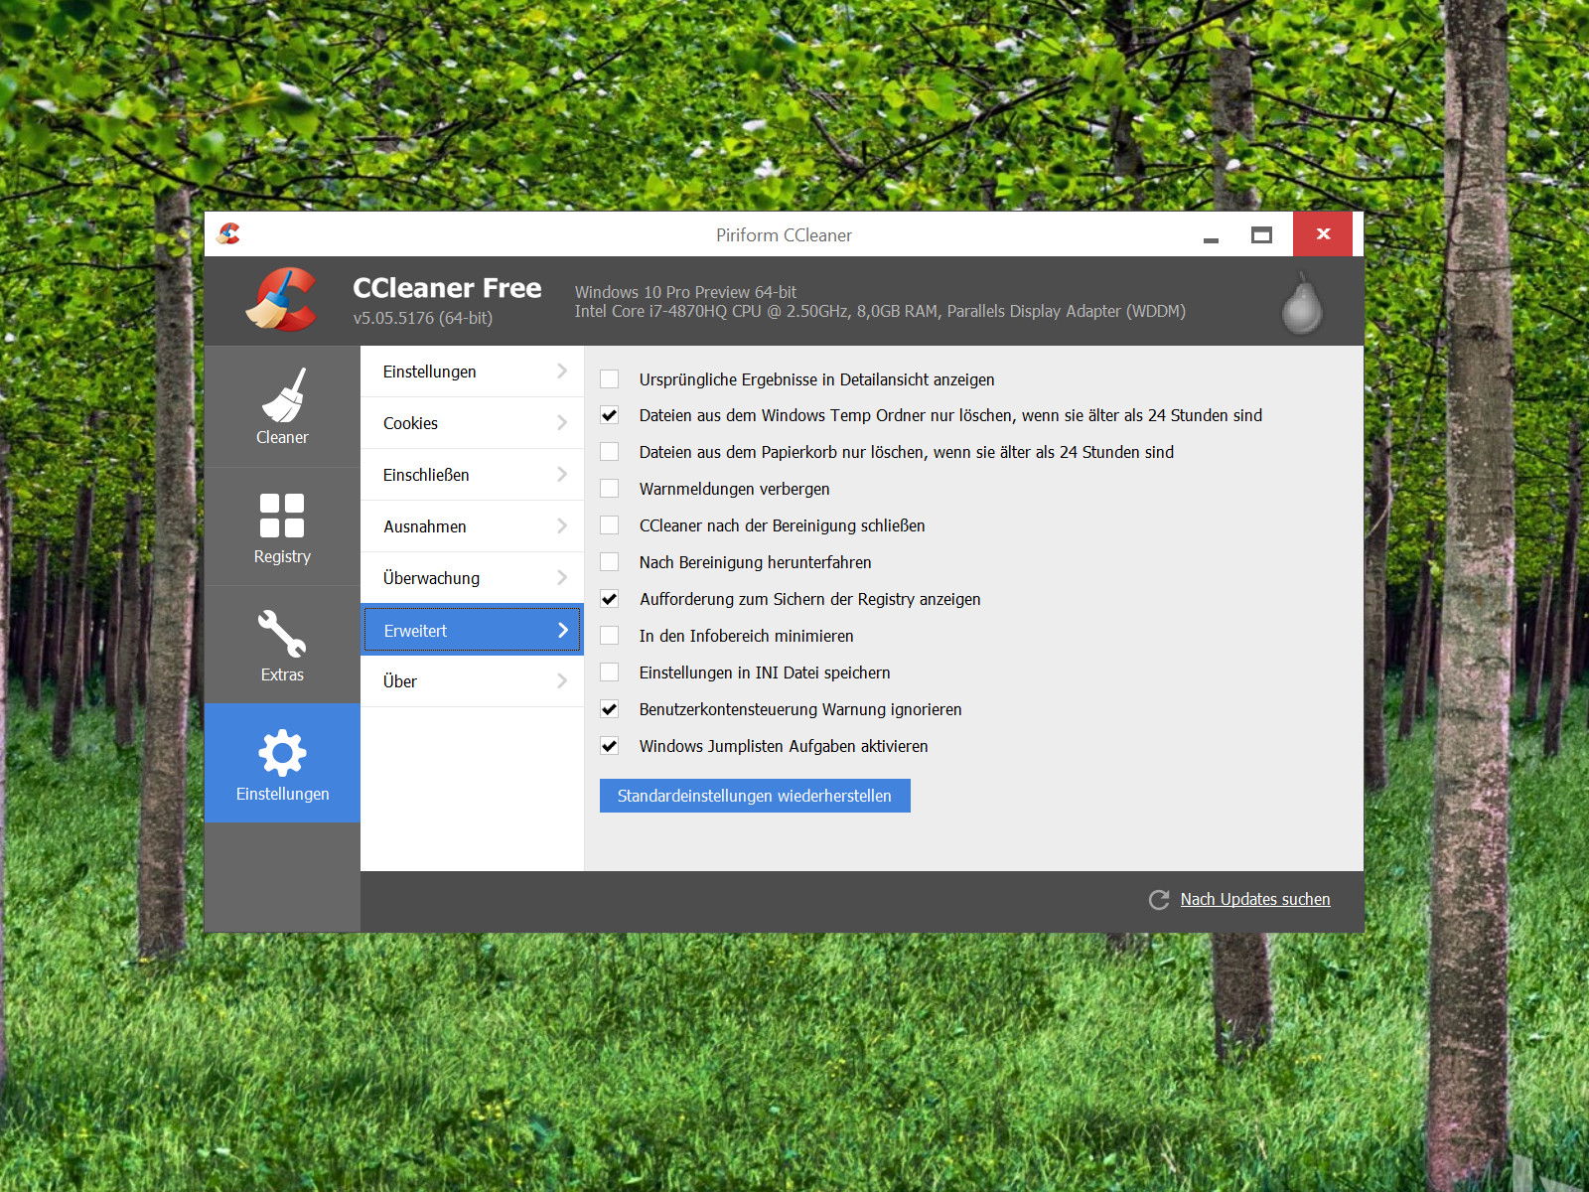The height and width of the screenshot is (1192, 1589).
Task: Click the pear icon in header
Action: (x=1302, y=304)
